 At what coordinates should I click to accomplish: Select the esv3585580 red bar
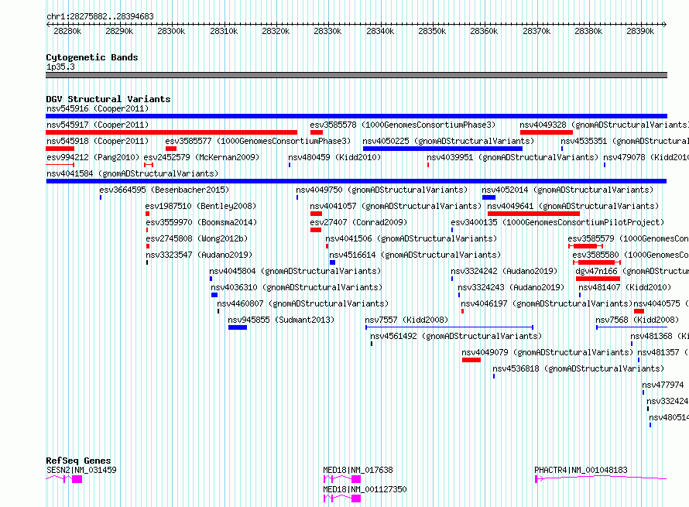click(x=597, y=262)
